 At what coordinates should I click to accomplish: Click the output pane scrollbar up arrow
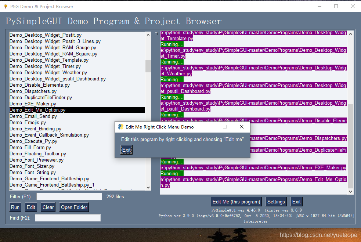350,34
